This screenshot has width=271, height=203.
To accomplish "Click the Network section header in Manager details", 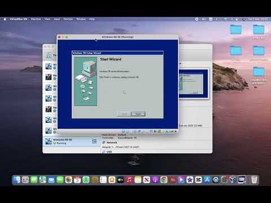I will [x=112, y=143].
